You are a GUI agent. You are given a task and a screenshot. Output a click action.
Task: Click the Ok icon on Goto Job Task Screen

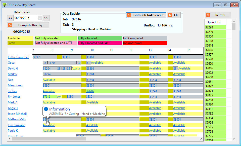129,15
